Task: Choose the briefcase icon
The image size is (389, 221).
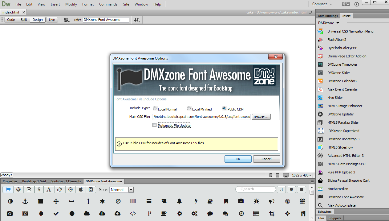Action: pos(241,201)
